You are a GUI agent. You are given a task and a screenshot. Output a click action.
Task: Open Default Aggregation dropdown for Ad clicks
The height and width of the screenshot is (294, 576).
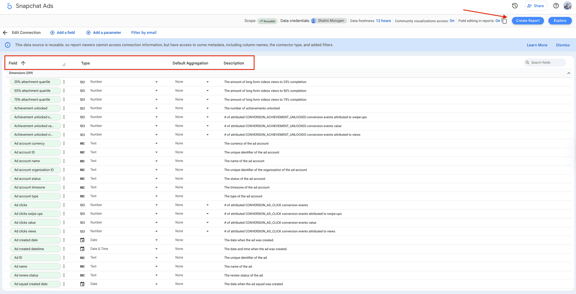pyautogui.click(x=207, y=205)
